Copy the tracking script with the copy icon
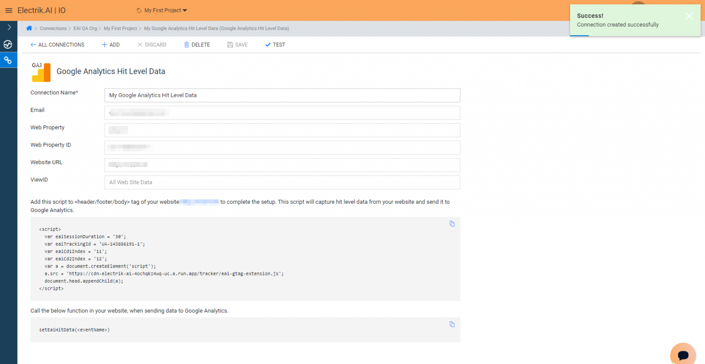Viewport: 705px width, 364px height. (452, 224)
